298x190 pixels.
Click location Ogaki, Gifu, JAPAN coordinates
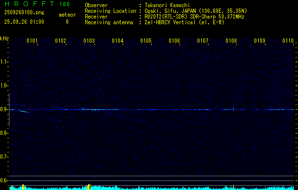(196, 11)
